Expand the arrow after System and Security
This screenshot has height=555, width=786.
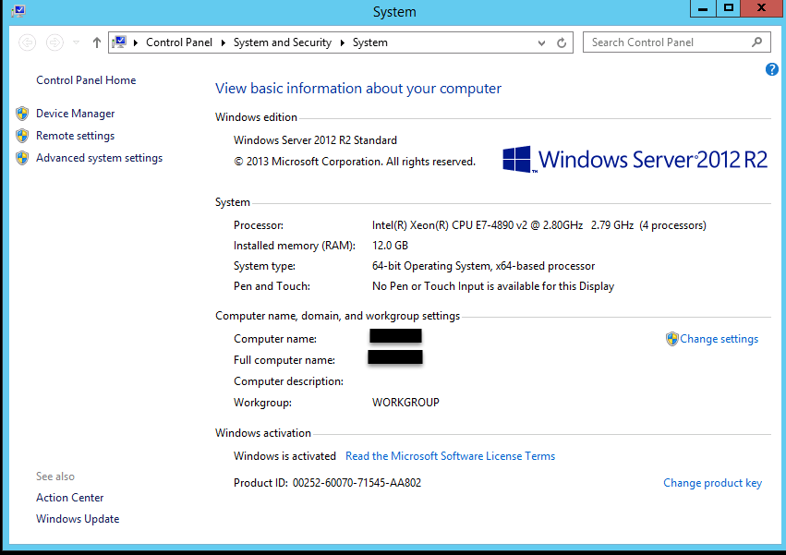click(x=341, y=42)
